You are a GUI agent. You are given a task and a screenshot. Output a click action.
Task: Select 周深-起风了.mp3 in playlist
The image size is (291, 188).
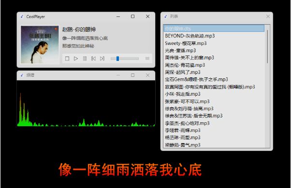point(214,72)
